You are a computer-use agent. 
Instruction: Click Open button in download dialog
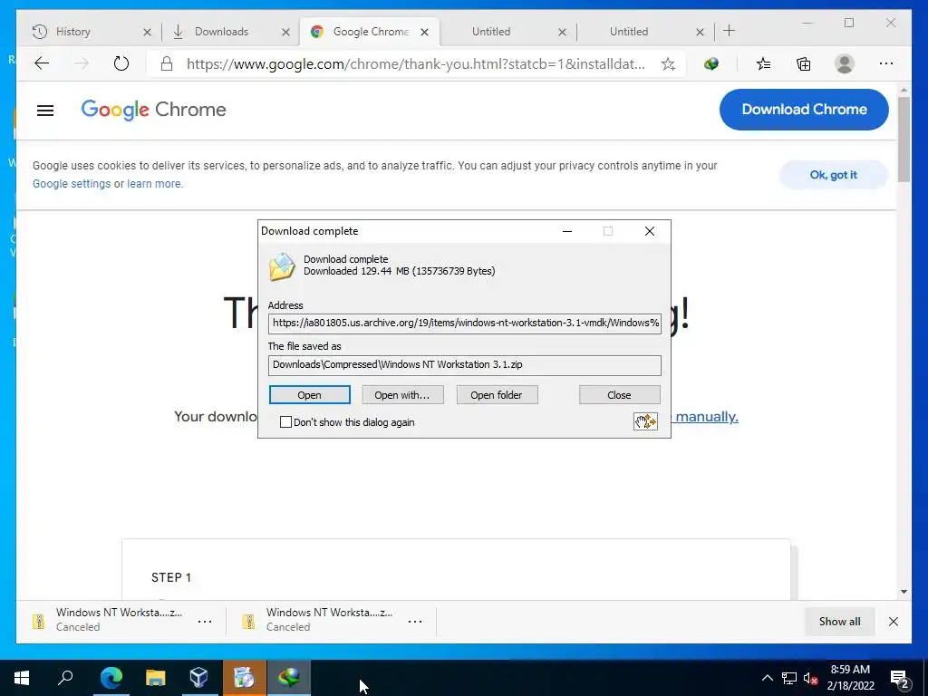pos(310,395)
